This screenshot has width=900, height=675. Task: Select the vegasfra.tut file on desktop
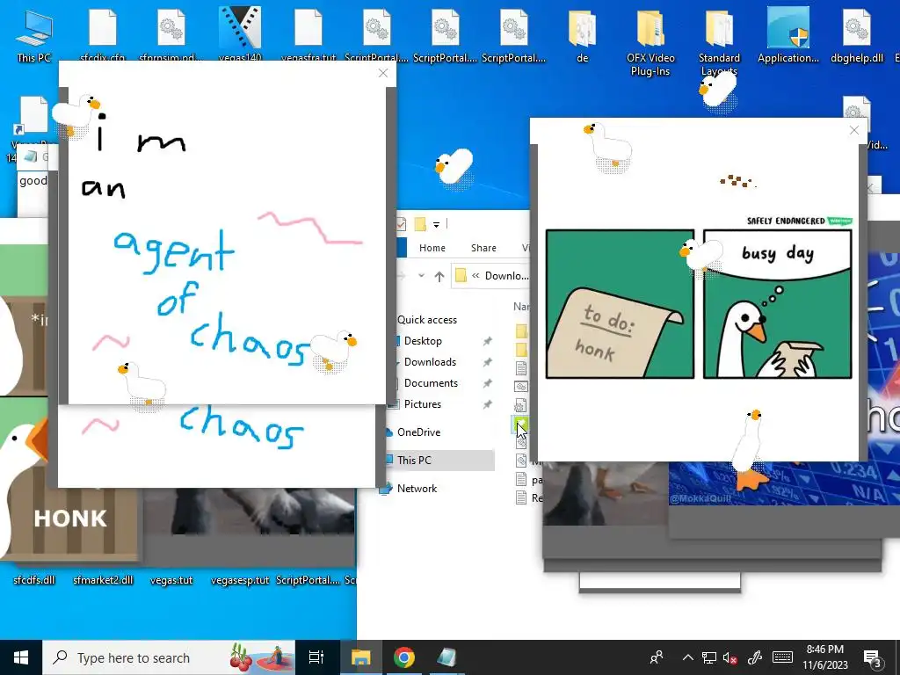pos(308,34)
